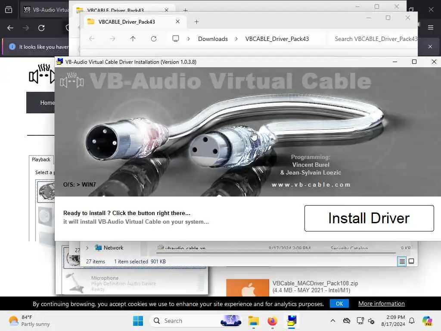Click File Explorer back arrow

click(92, 38)
